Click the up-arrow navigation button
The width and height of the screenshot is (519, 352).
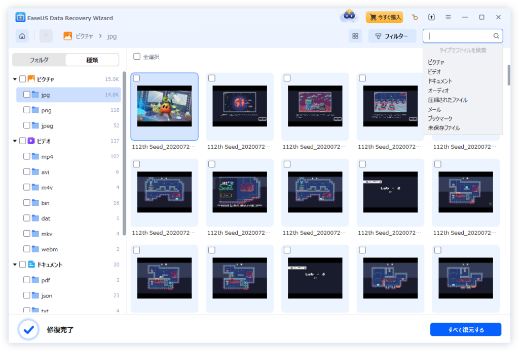(x=46, y=36)
